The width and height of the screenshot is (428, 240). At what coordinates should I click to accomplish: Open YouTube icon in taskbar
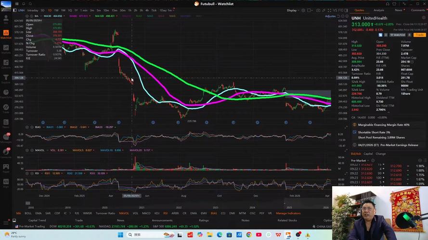pyautogui.click(x=259, y=235)
